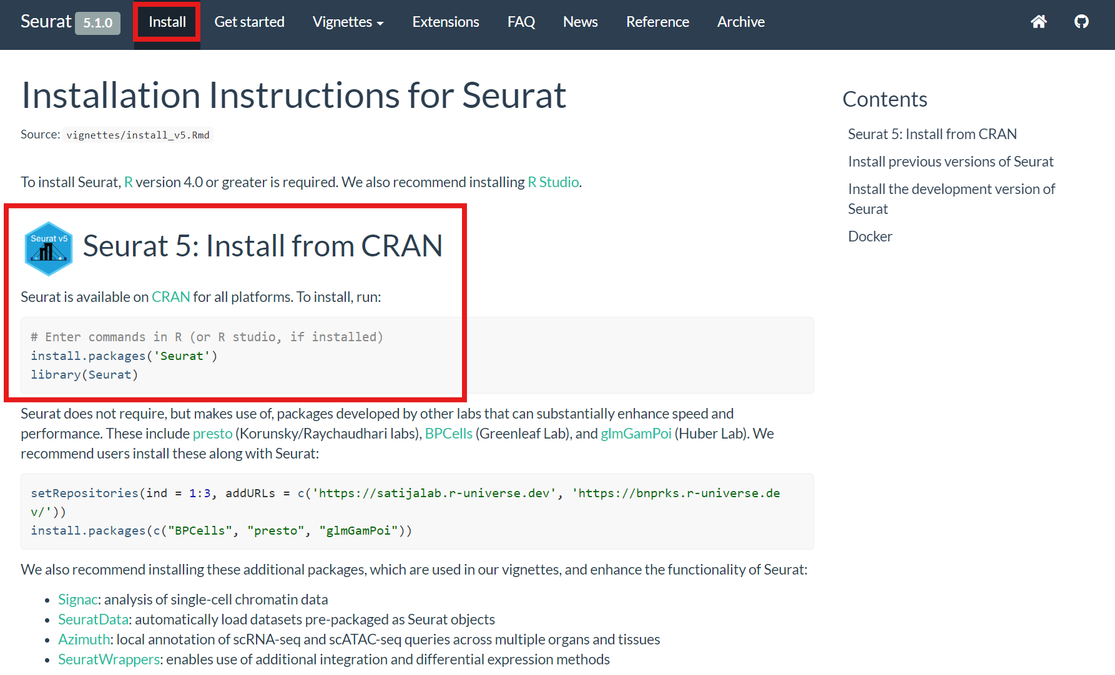Click the Contents sidebar heading

click(885, 99)
